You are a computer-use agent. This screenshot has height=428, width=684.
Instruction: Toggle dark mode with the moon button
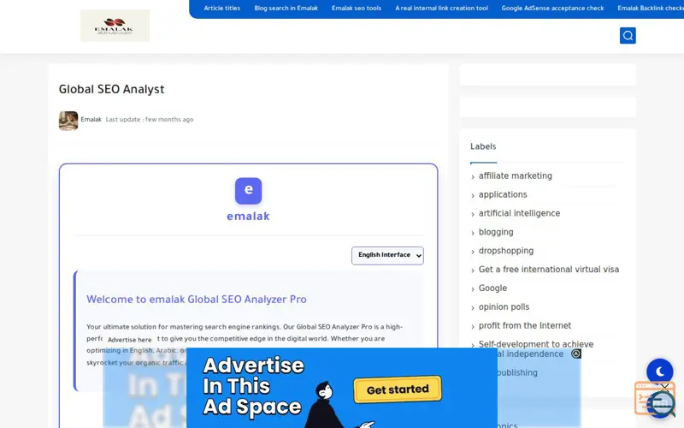pos(659,372)
